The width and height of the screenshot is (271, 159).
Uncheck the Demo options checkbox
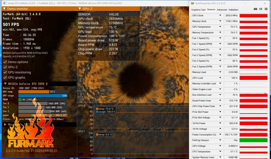tap(5, 62)
